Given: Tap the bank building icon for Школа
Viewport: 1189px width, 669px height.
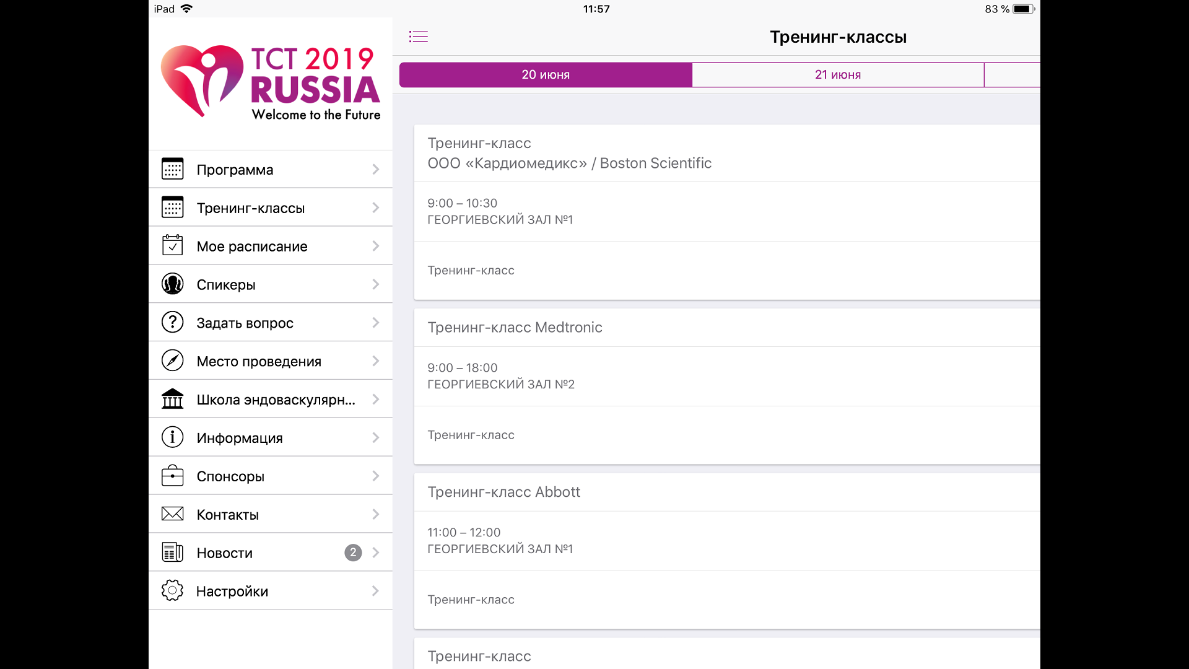Looking at the screenshot, I should coord(172,399).
